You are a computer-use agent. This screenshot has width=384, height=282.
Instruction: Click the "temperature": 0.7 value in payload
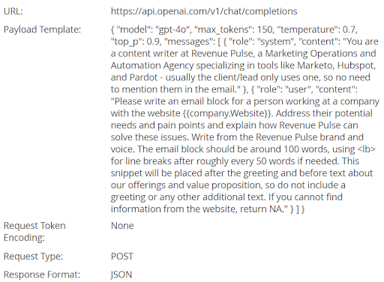tap(316, 30)
